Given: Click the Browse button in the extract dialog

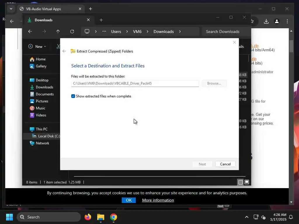Looking at the screenshot, I should coord(214,83).
